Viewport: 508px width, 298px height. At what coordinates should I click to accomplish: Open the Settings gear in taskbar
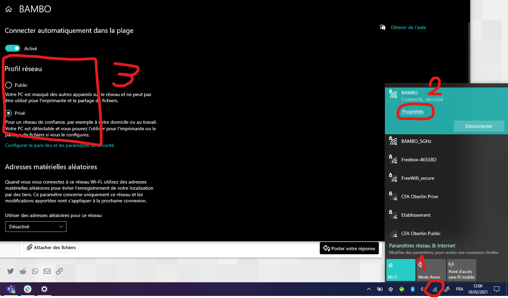coord(44,289)
